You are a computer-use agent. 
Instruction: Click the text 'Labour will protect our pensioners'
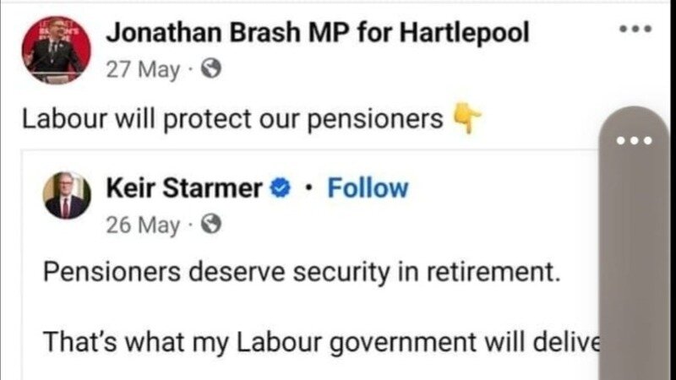[232, 120]
